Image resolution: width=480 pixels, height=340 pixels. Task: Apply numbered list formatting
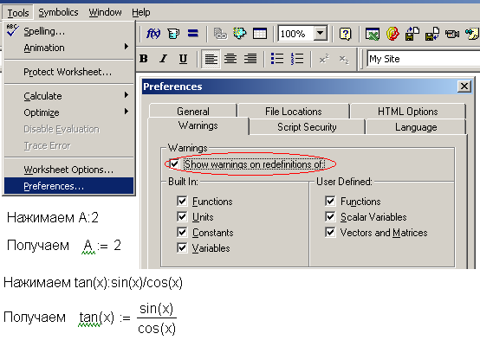coord(297,59)
